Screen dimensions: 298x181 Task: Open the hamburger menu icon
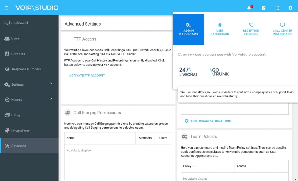[x=6, y=8]
